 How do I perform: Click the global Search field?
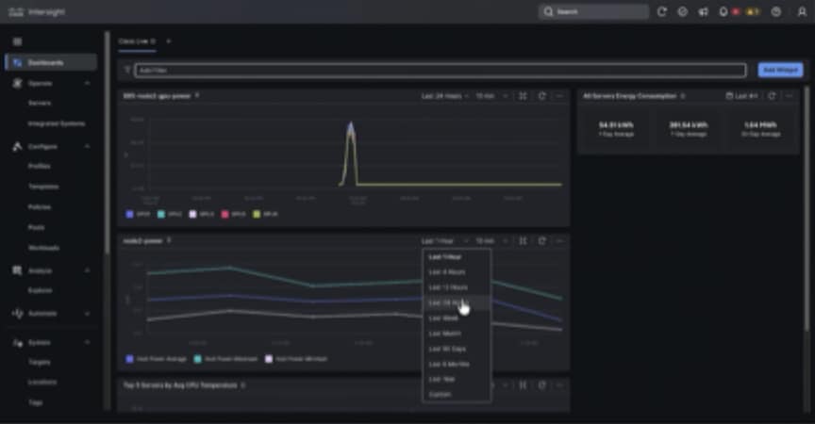(593, 11)
